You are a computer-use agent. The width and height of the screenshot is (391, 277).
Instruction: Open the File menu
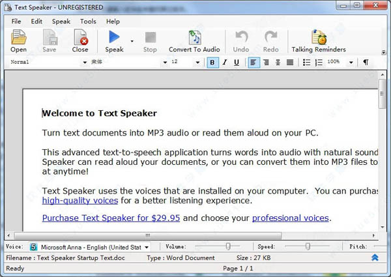click(16, 22)
